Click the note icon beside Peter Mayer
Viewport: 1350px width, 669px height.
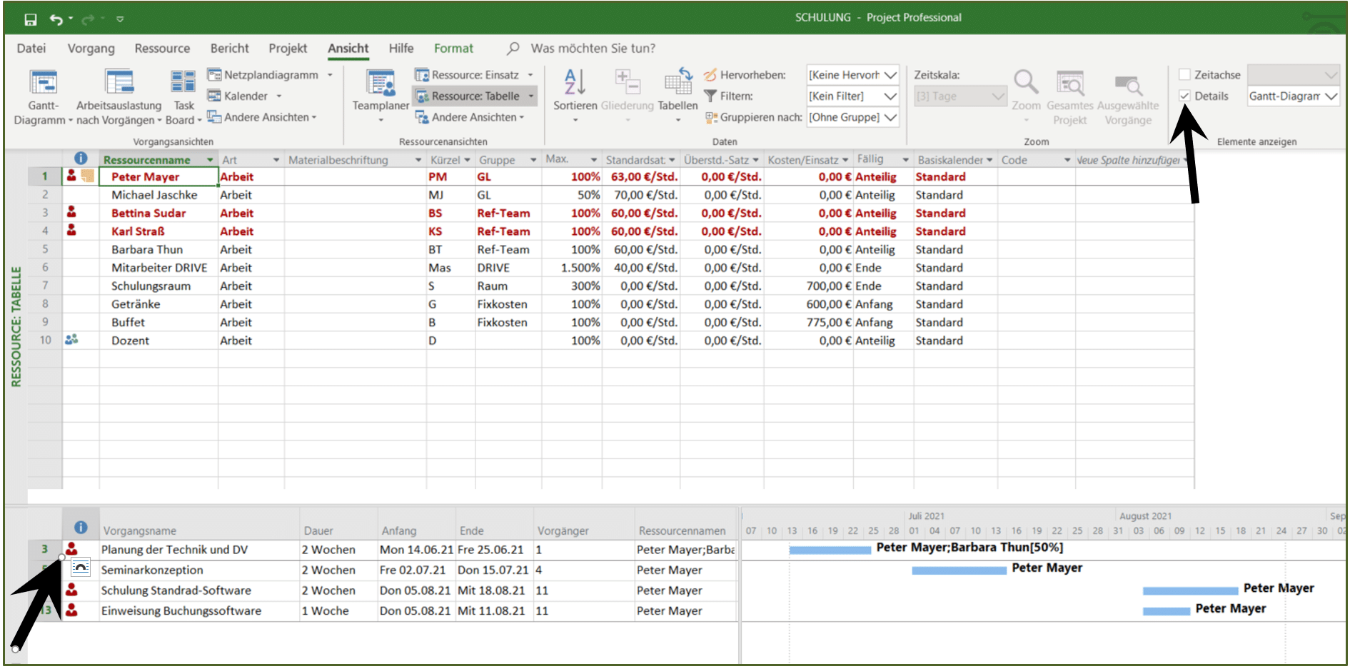point(87,176)
